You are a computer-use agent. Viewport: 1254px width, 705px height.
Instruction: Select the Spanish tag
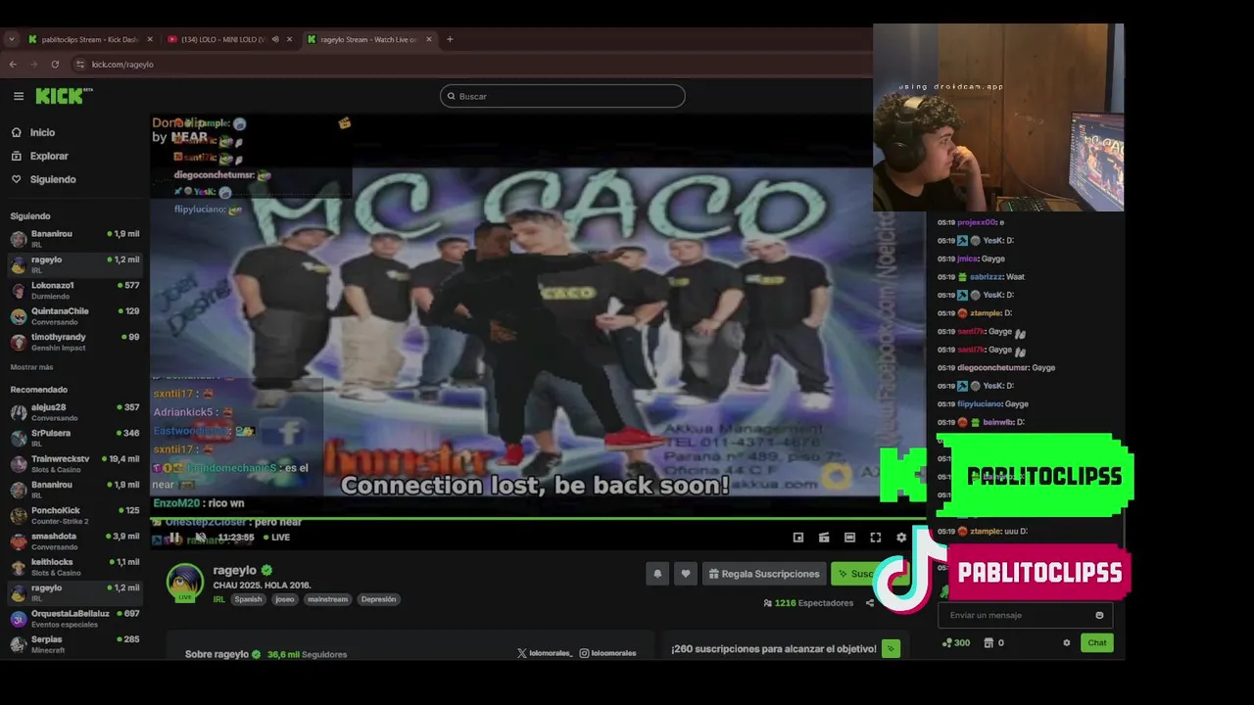pyautogui.click(x=248, y=599)
